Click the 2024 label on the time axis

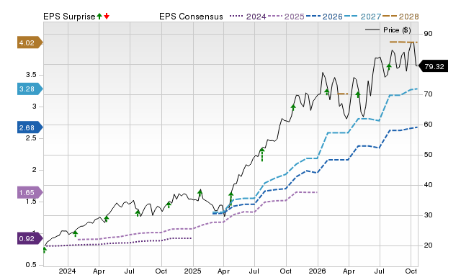pyautogui.click(x=67, y=271)
